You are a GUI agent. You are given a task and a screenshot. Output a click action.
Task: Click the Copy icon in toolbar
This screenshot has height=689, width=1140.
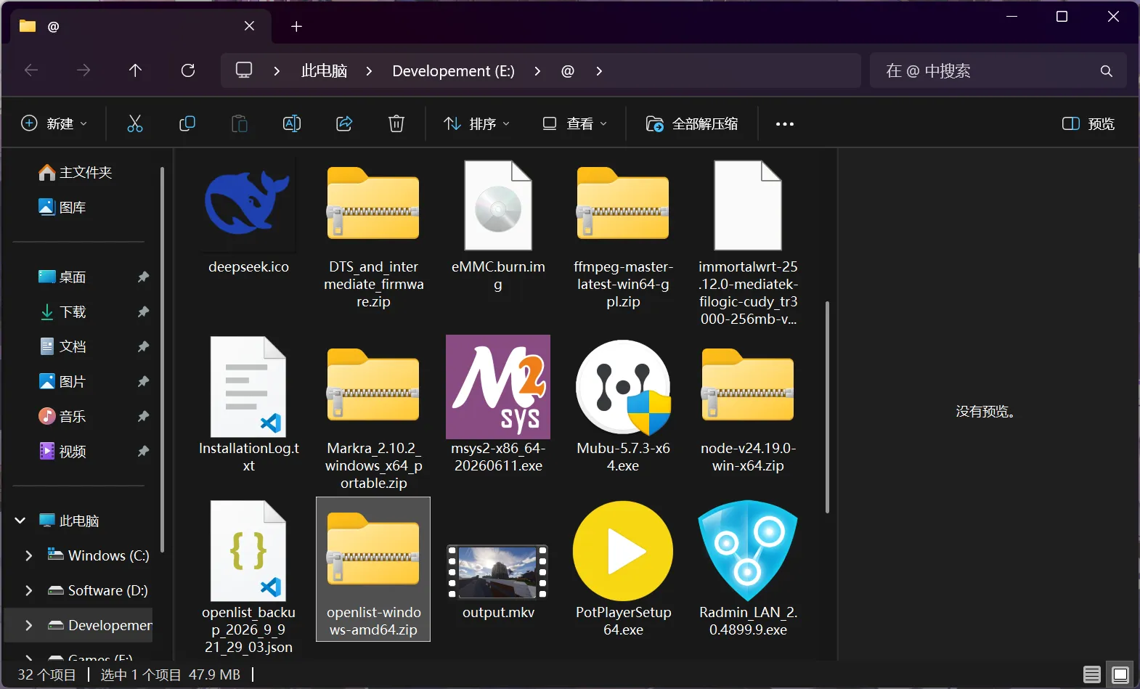tap(187, 124)
